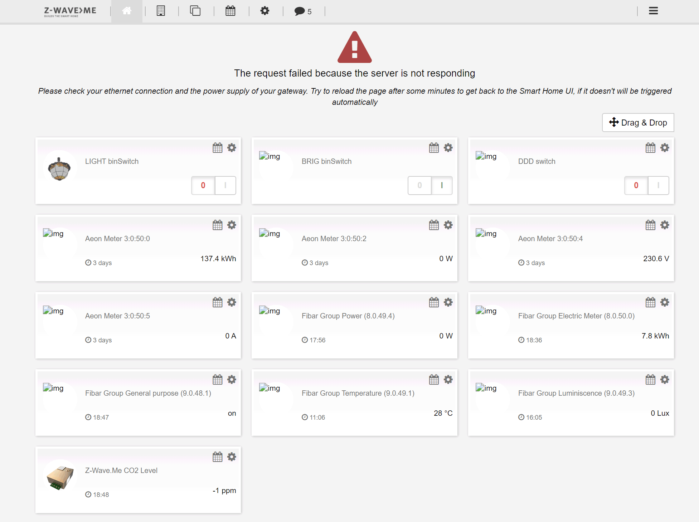This screenshot has height=522, width=699.
Task: Open history for Aeon Meter 3:0:50:2
Action: coord(434,225)
